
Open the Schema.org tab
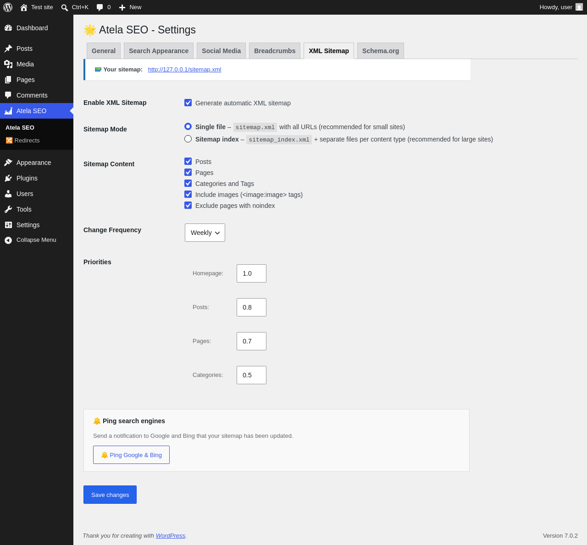[381, 51]
